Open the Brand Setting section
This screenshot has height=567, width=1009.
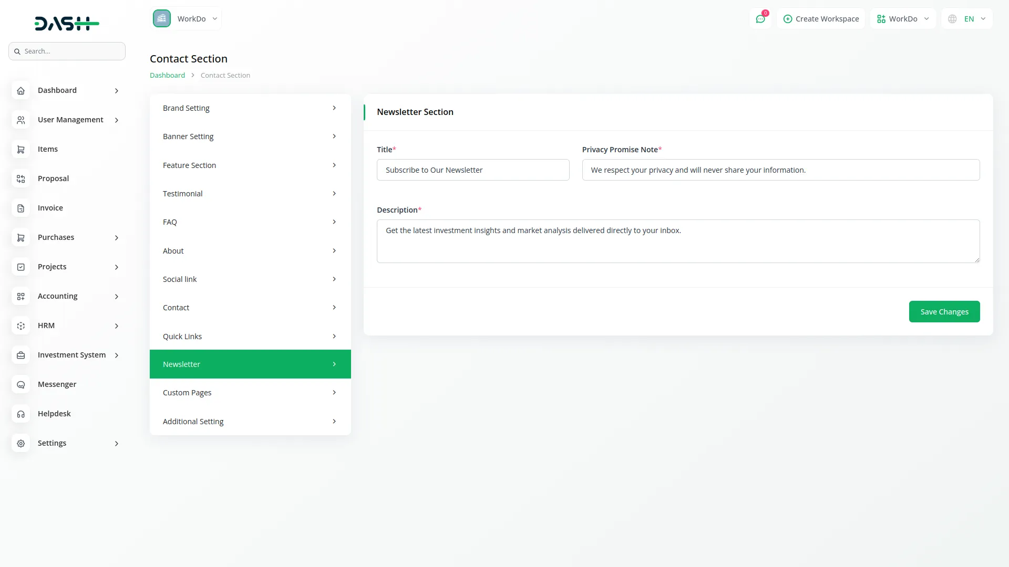click(x=250, y=108)
